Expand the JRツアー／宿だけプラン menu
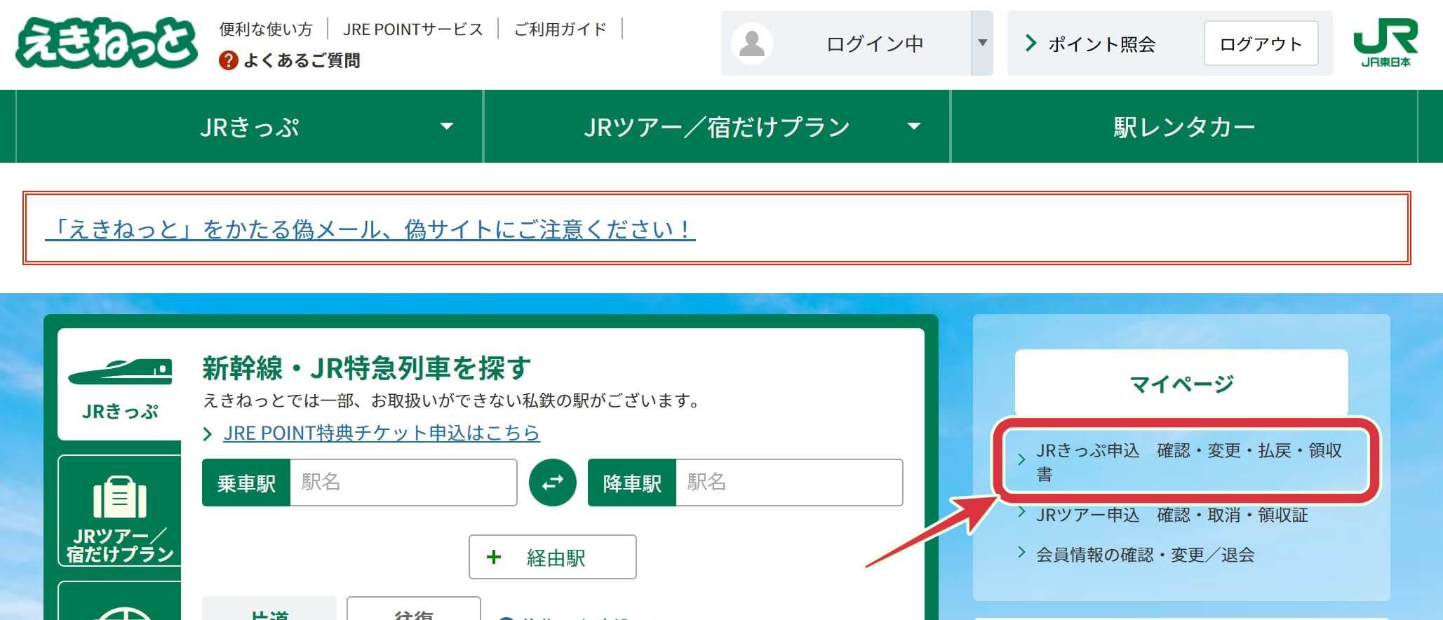Viewport: 1443px width, 620px height. (x=717, y=126)
